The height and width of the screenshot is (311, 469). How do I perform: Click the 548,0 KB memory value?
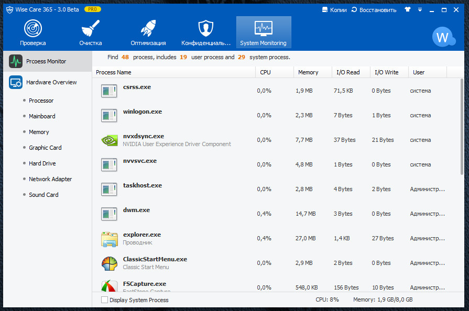pos(307,287)
